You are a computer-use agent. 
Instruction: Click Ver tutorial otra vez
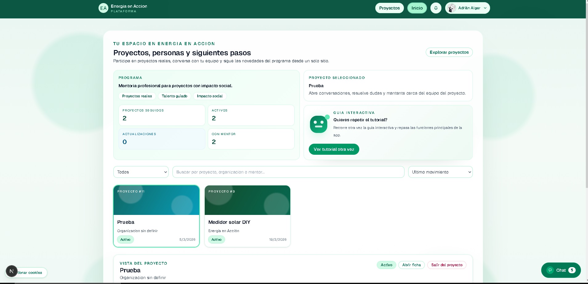click(x=334, y=149)
